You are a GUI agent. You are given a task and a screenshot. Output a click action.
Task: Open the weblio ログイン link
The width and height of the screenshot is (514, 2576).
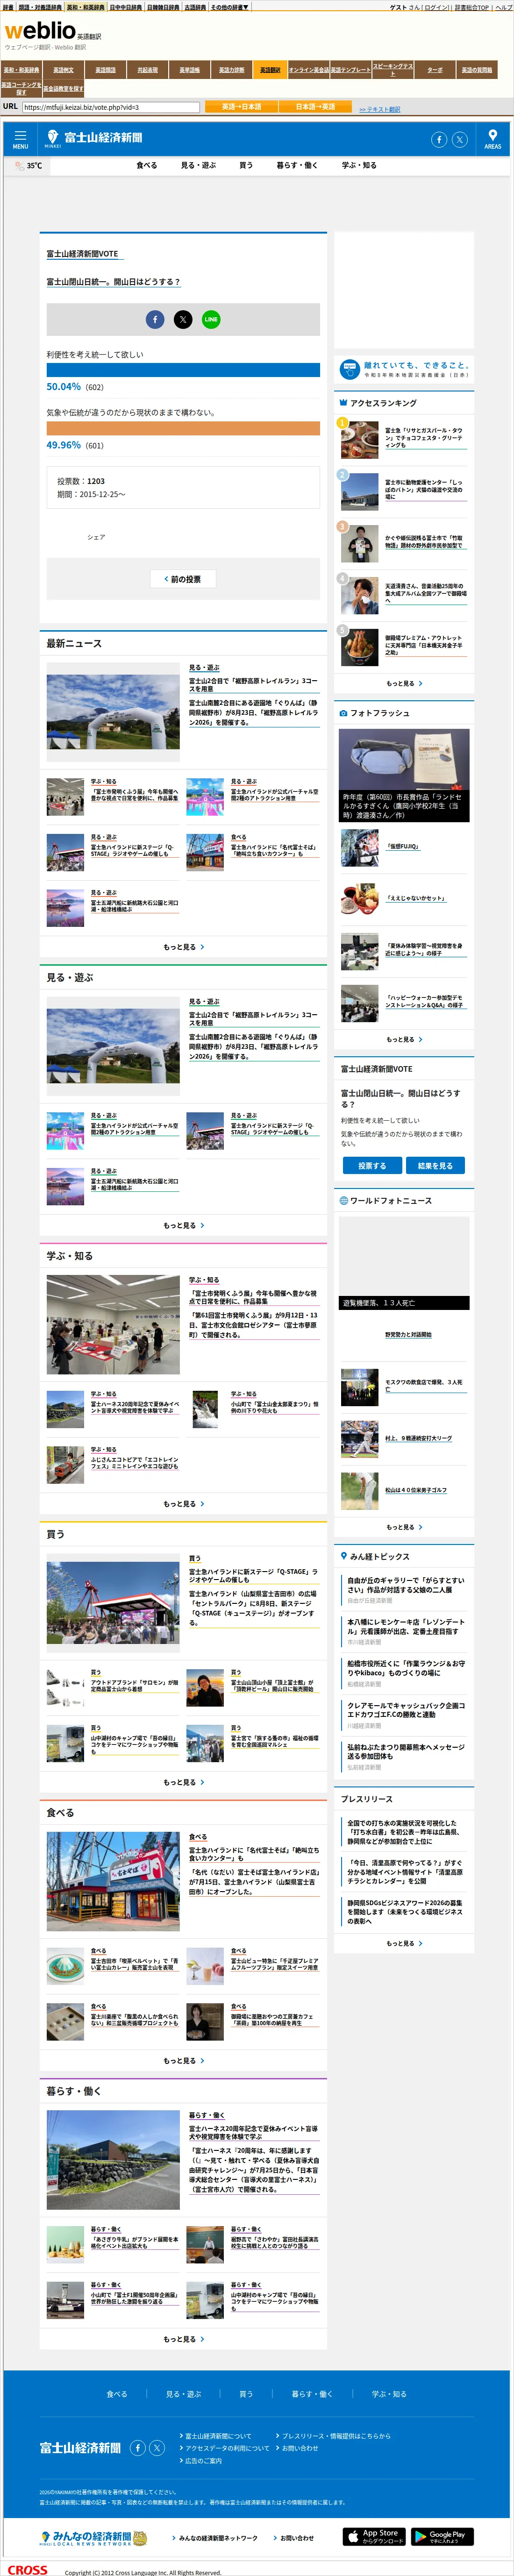pyautogui.click(x=436, y=8)
